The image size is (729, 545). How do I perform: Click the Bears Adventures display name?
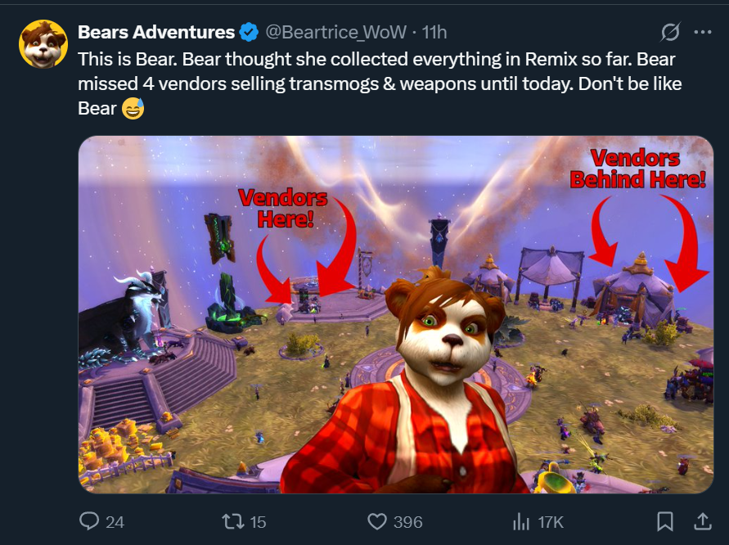click(156, 32)
